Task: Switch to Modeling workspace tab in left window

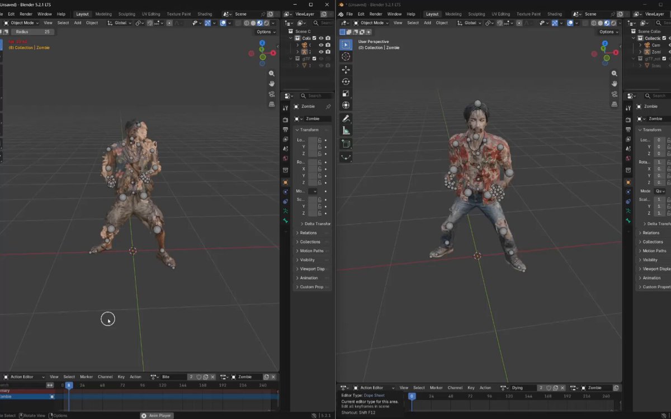Action: coord(103,14)
